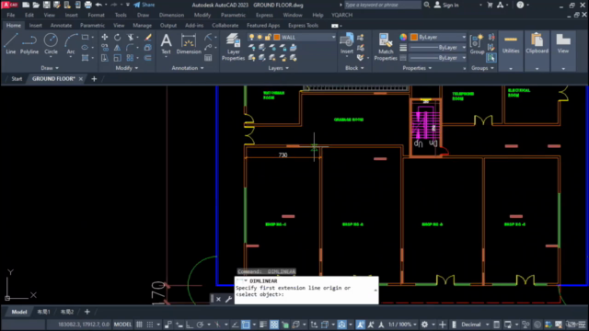Click the Insert block icon

coord(347,43)
